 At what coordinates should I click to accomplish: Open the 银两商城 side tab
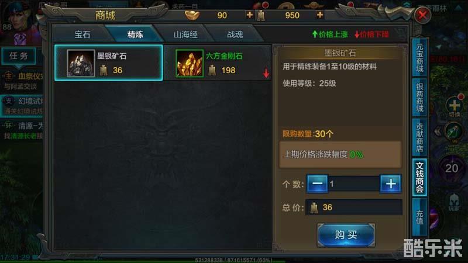pos(419,98)
